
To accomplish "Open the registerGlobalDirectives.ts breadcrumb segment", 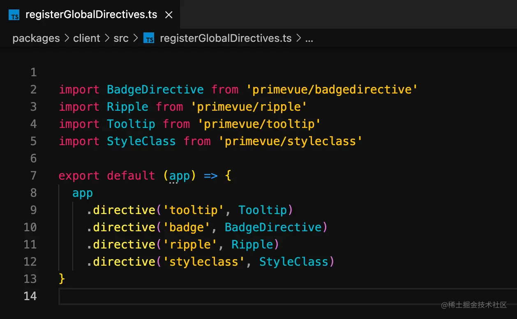I will [x=226, y=39].
